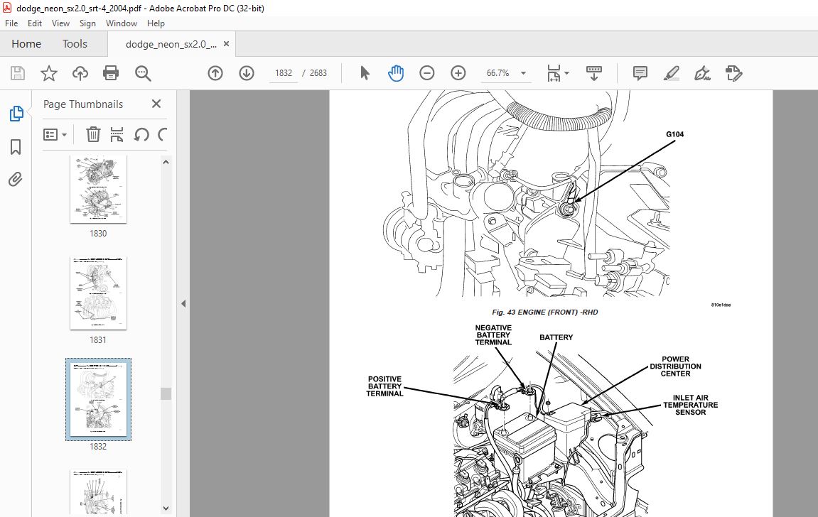Screen dimensions: 818x517
Task: Print the document with the printer icon
Action: pos(111,73)
